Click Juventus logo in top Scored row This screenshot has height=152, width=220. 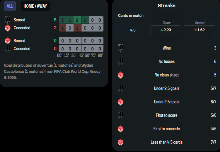tap(8, 20)
